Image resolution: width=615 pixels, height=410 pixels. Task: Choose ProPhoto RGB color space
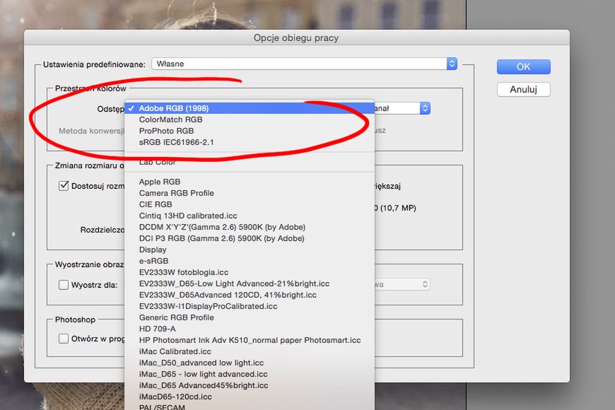pos(250,131)
